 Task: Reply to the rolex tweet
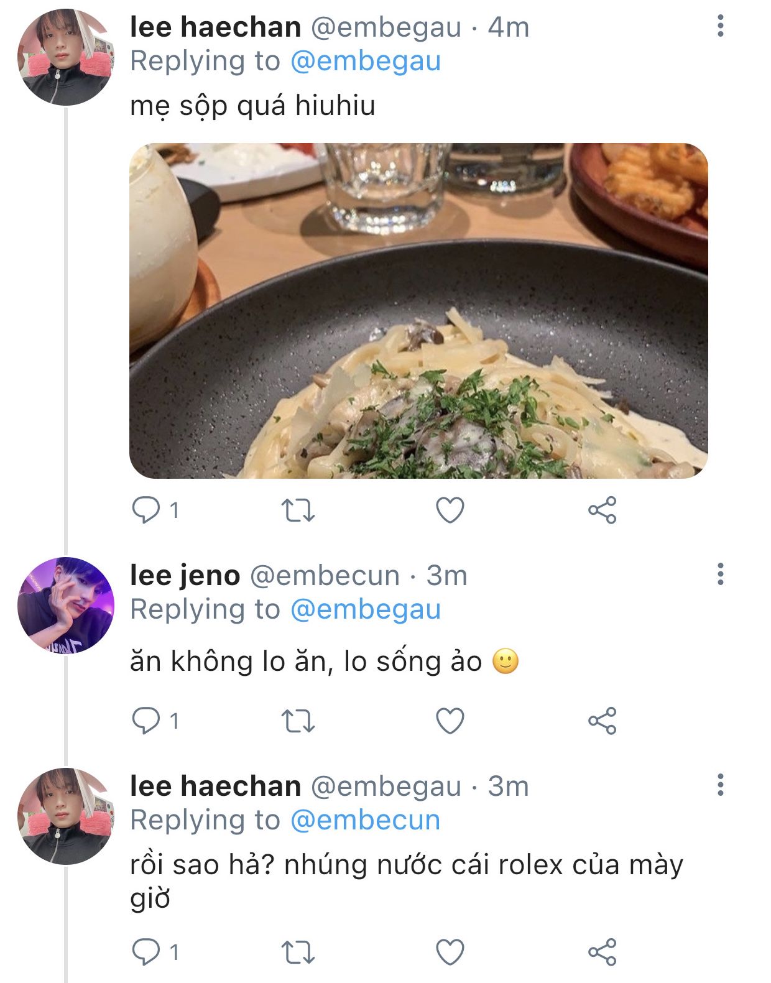click(145, 952)
